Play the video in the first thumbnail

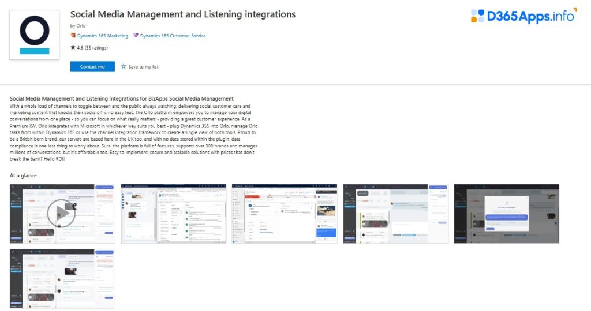click(61, 213)
